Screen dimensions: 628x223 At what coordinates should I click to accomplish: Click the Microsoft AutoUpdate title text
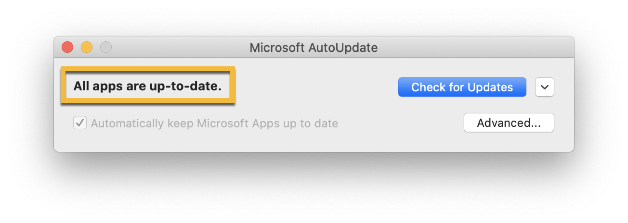pyautogui.click(x=314, y=48)
